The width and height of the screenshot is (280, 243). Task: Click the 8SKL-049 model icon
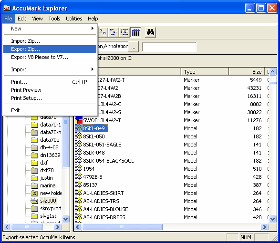pyautogui.click(x=78, y=128)
